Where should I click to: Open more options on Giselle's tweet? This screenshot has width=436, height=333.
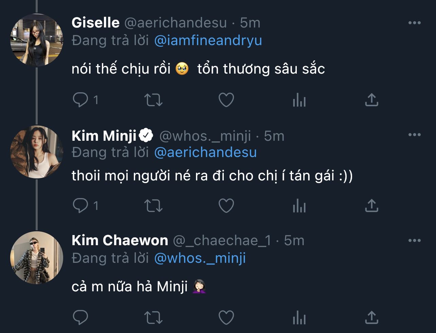pos(414,23)
